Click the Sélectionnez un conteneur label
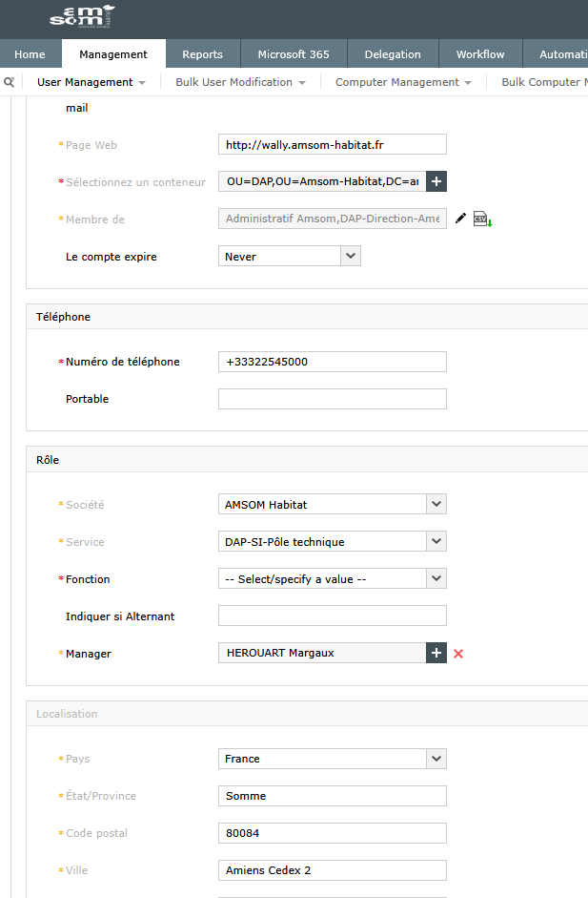 click(x=135, y=182)
